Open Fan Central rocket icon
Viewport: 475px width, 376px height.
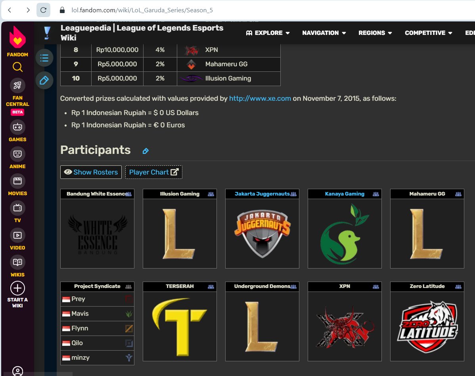(x=17, y=85)
